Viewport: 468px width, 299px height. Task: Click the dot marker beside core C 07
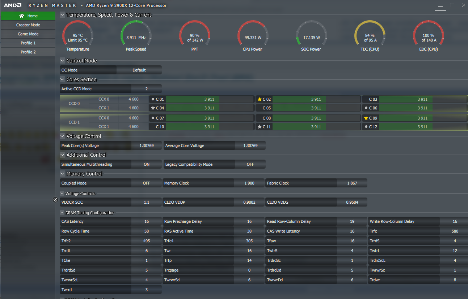(153, 118)
